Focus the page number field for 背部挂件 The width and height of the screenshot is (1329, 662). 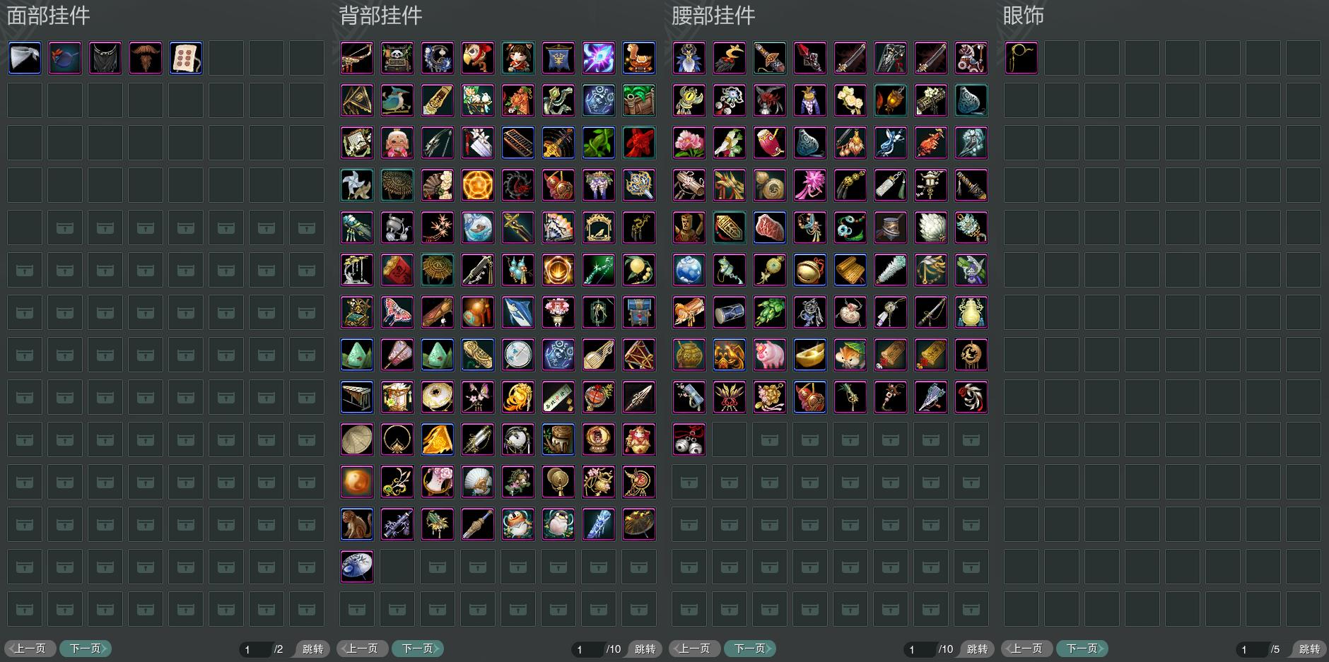pyautogui.click(x=588, y=649)
